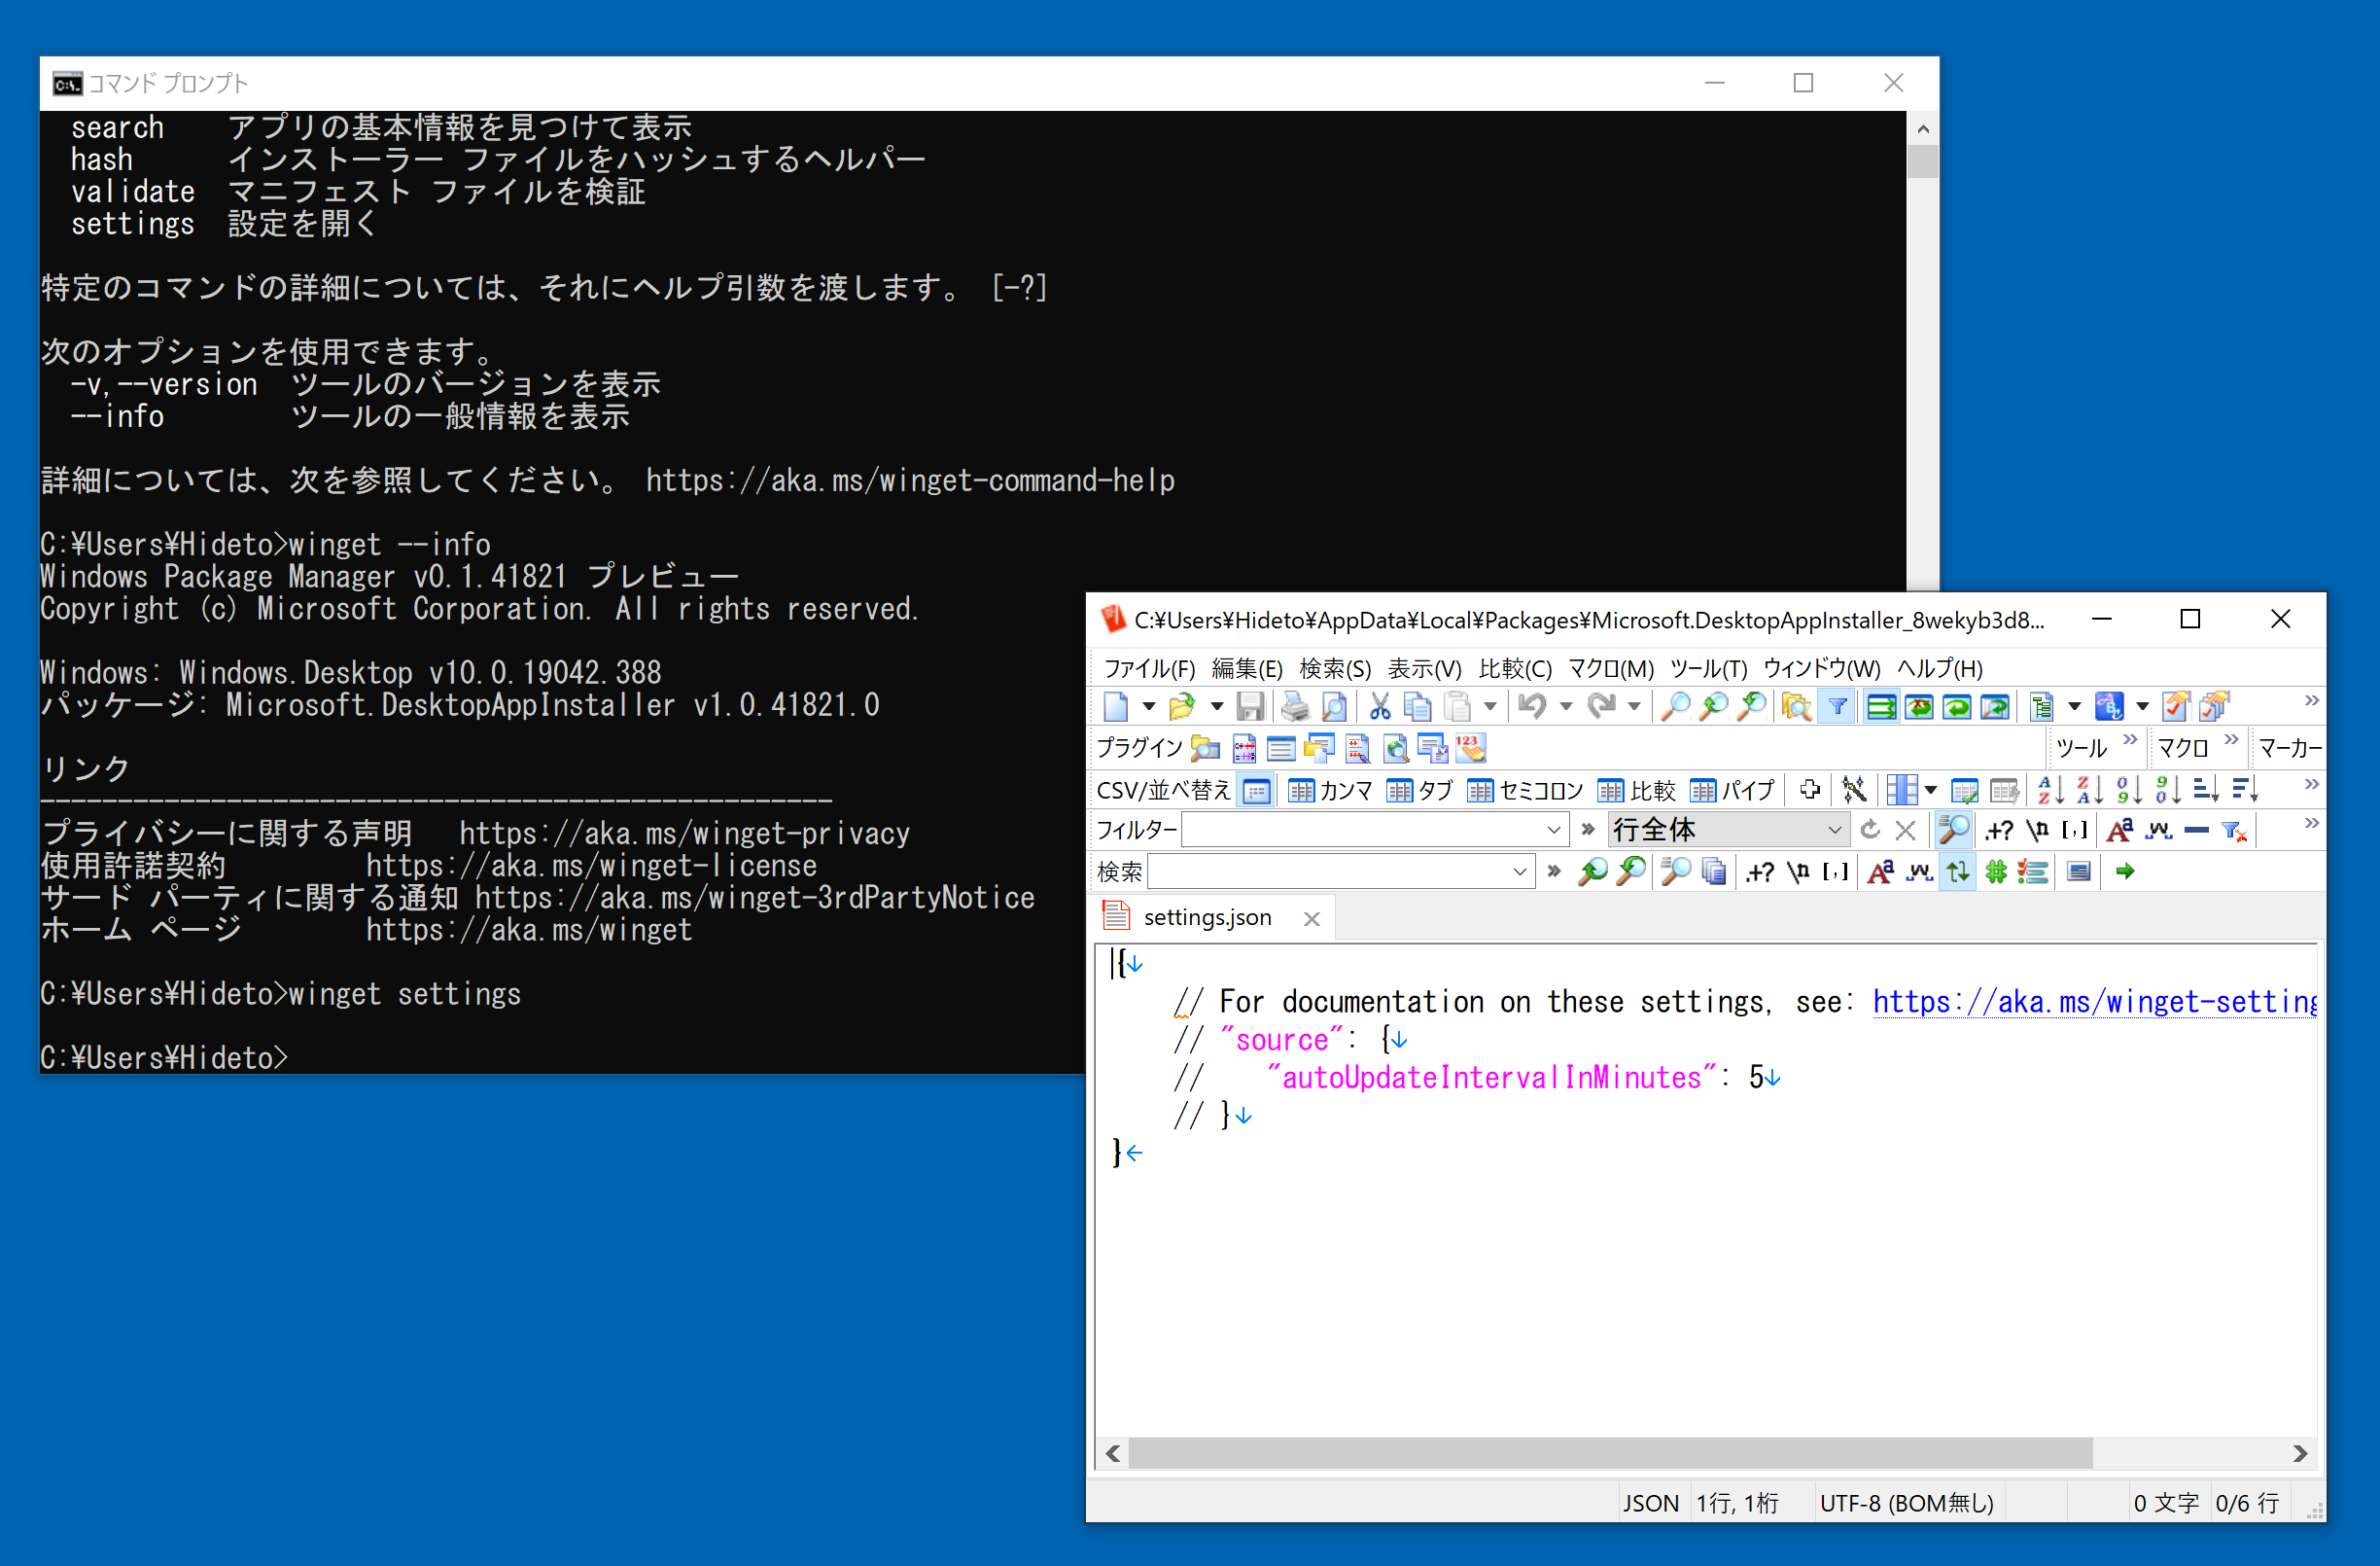Click the 123 number plugin icon
2380x1566 pixels.
[x=1471, y=749]
